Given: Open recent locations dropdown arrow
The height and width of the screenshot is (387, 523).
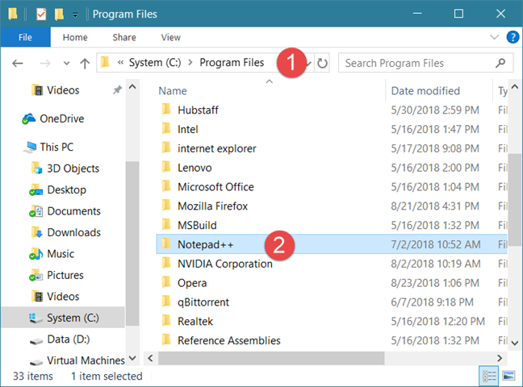Looking at the screenshot, I should coord(67,63).
